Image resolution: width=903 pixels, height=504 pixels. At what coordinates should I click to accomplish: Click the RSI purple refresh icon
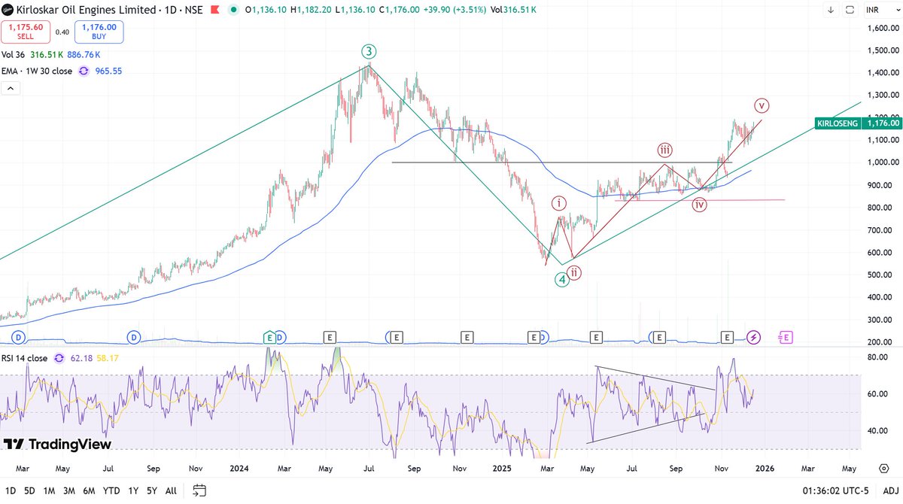click(x=60, y=359)
